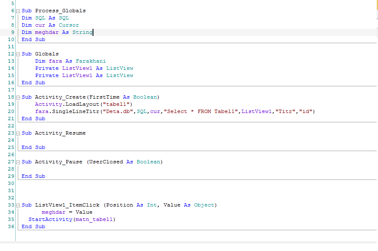
Task: Fold the Activity_Resume sub
Action: pyautogui.click(x=18, y=133)
